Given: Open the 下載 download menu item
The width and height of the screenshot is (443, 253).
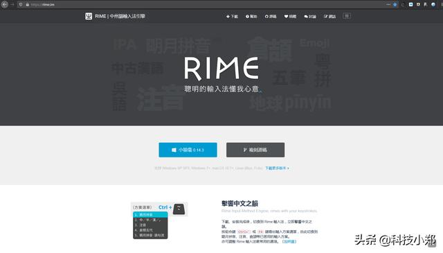Looking at the screenshot, I should coord(232,17).
